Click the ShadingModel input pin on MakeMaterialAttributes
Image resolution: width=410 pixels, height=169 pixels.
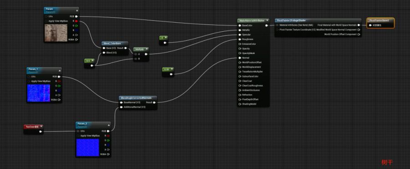pyautogui.click(x=240, y=104)
